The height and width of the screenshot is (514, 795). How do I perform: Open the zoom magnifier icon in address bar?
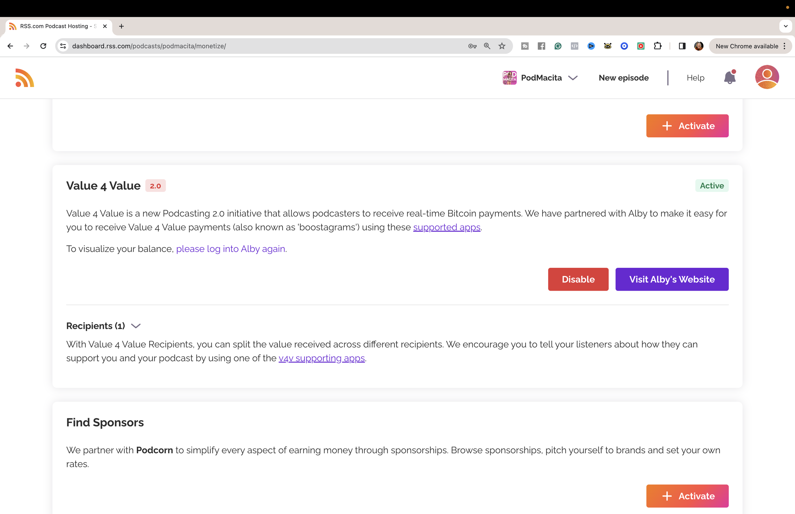pyautogui.click(x=487, y=46)
